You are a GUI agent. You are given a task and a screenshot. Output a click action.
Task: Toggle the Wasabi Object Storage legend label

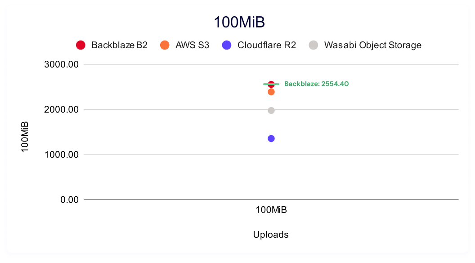coord(372,45)
